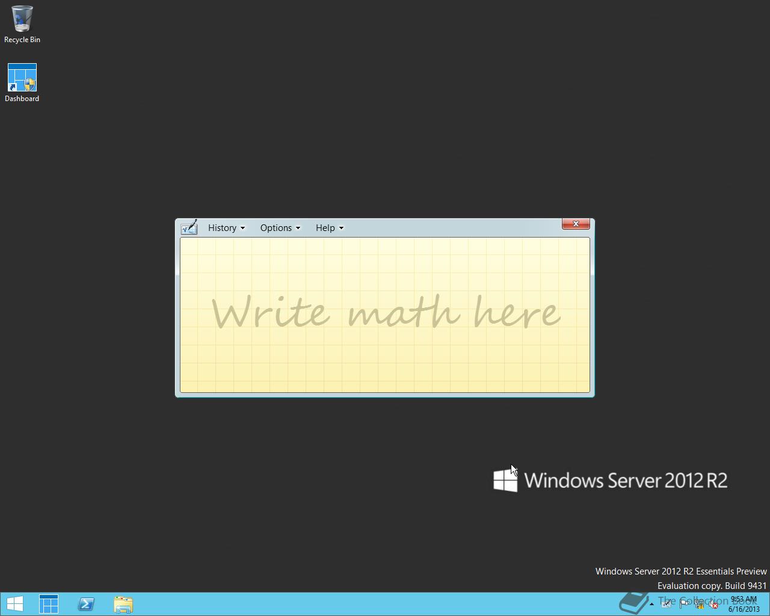
Task: Click the Math Input Panel tray icon
Action: [x=667, y=605]
